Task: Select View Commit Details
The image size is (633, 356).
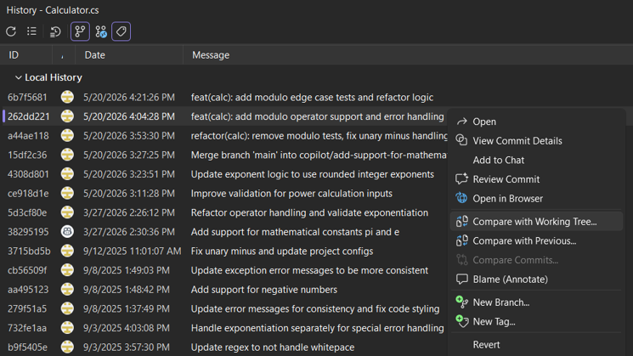Action: tap(536, 141)
